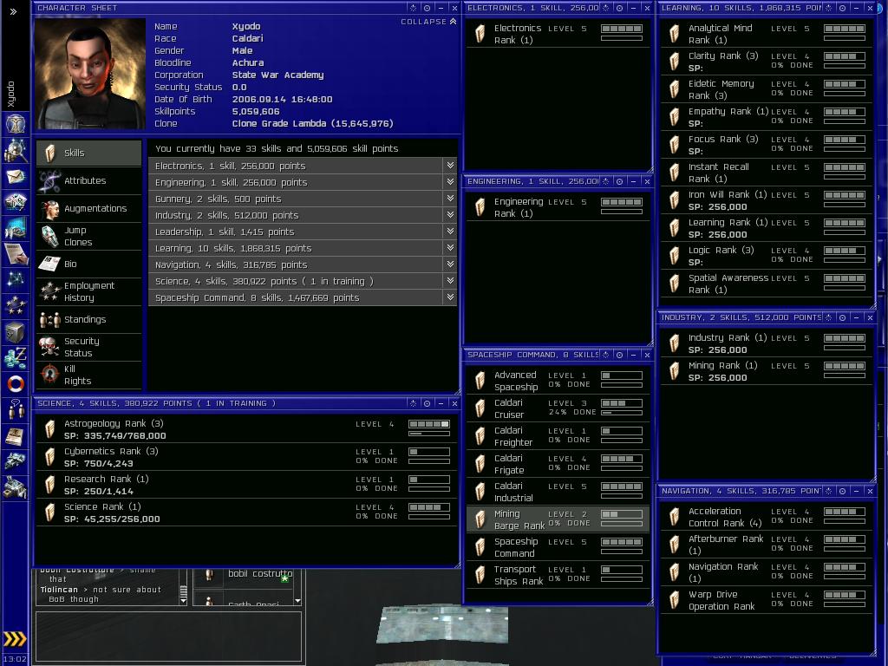The image size is (888, 666).
Task: Click the Xyodo character portrait
Action: [90, 75]
